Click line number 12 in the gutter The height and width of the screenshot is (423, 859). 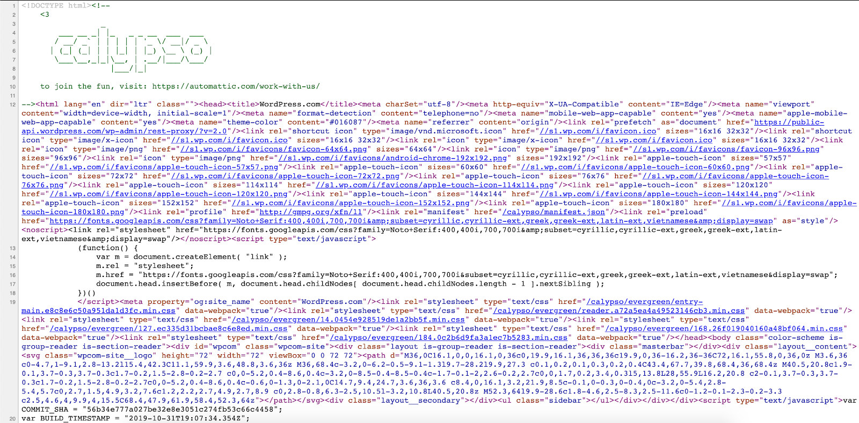tap(12, 105)
